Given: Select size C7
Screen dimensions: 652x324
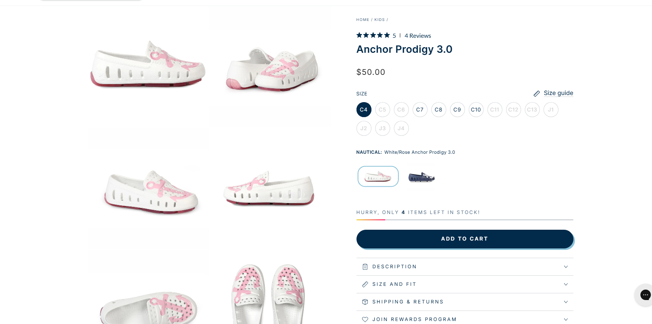Looking at the screenshot, I should [x=420, y=110].
